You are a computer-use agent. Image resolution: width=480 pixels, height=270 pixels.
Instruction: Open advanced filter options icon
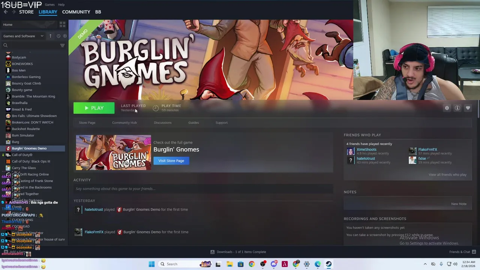(x=62, y=45)
